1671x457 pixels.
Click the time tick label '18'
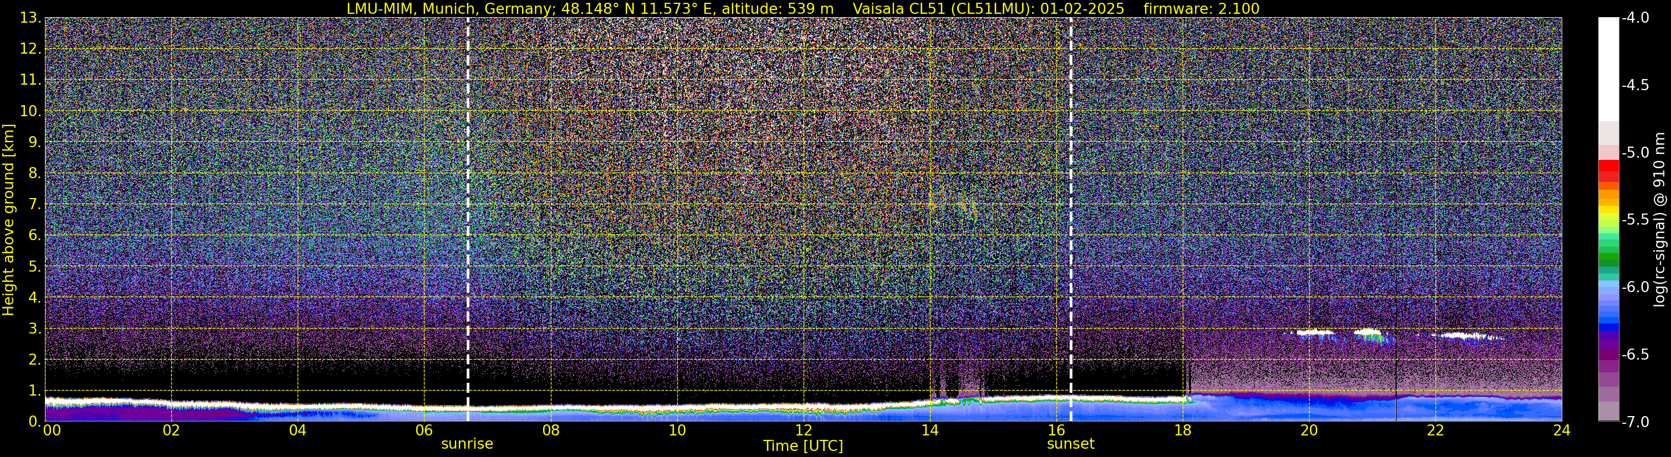pyautogui.click(x=1183, y=430)
